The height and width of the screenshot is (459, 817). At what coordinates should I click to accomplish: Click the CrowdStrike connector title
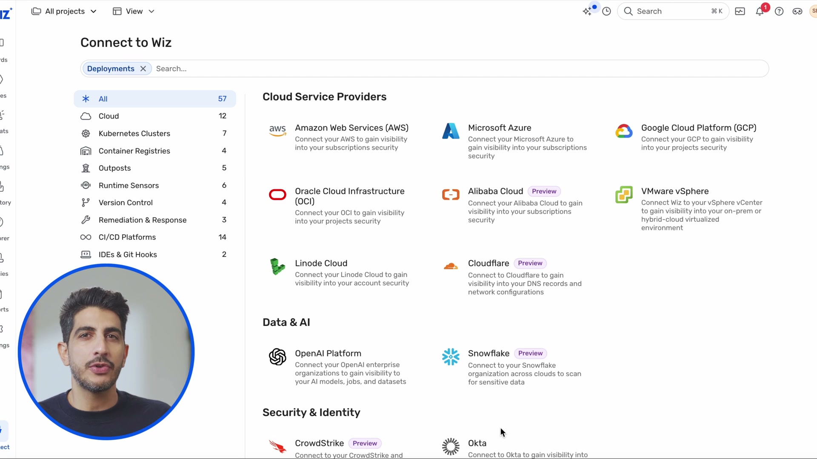320,443
